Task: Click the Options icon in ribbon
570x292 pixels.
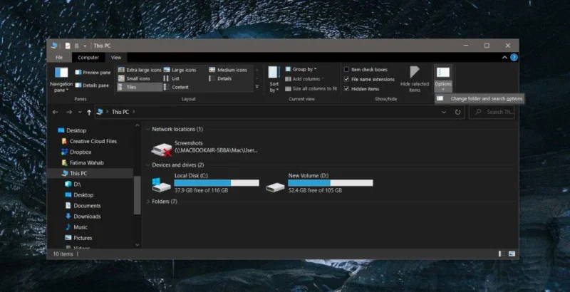Action: pyautogui.click(x=442, y=72)
